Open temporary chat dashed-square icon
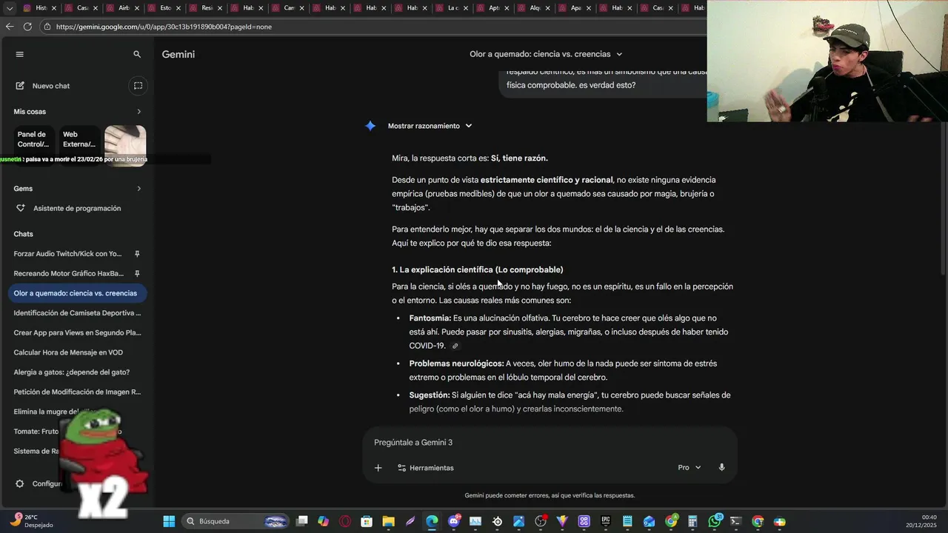 (x=138, y=86)
